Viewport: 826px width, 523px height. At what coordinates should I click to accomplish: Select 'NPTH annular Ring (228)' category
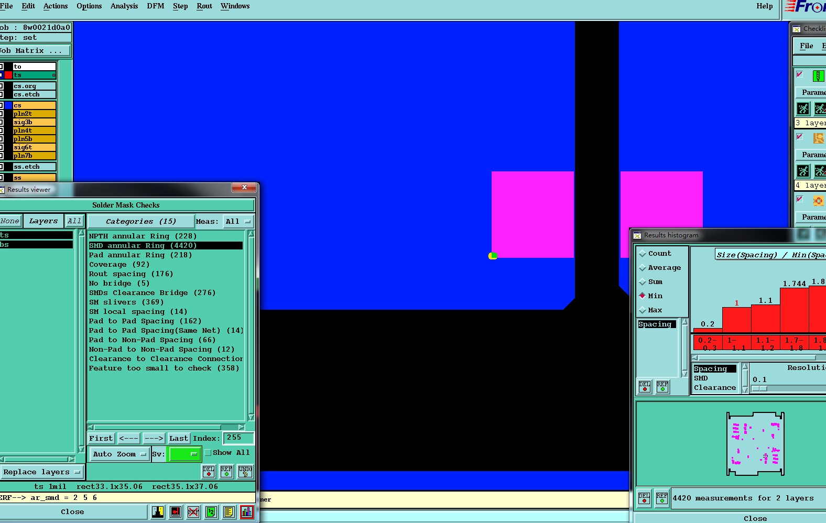(x=143, y=236)
